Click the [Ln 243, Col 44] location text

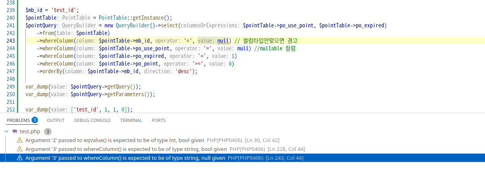284,158
